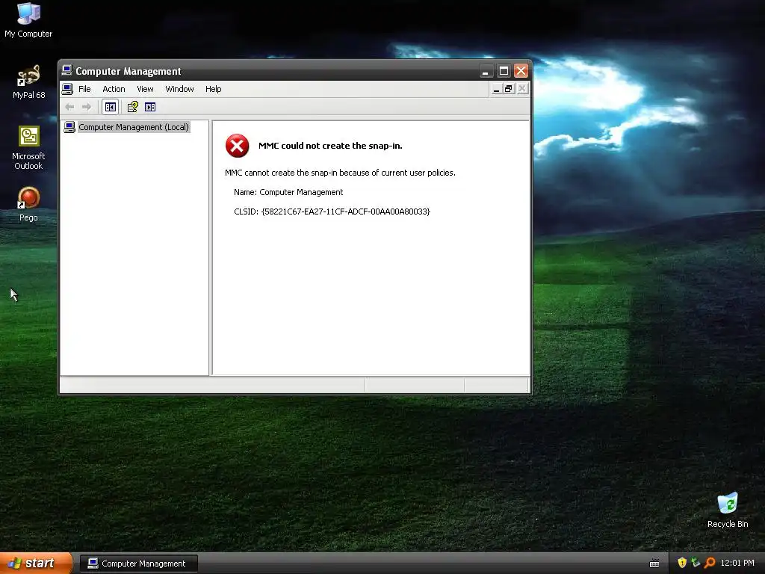Click the Start button
Viewport: 765px width, 574px height.
click(x=36, y=563)
